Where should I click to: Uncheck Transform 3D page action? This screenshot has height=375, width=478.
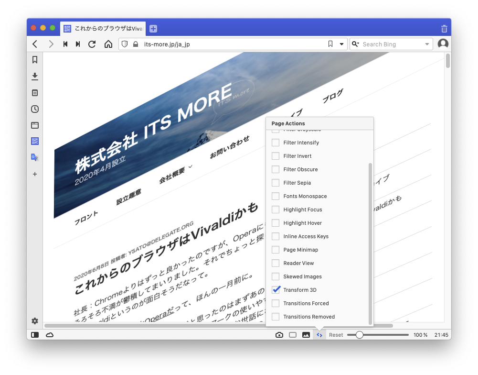point(276,290)
